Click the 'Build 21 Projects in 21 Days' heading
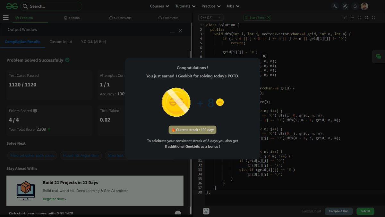385x217 pixels. pos(70,183)
